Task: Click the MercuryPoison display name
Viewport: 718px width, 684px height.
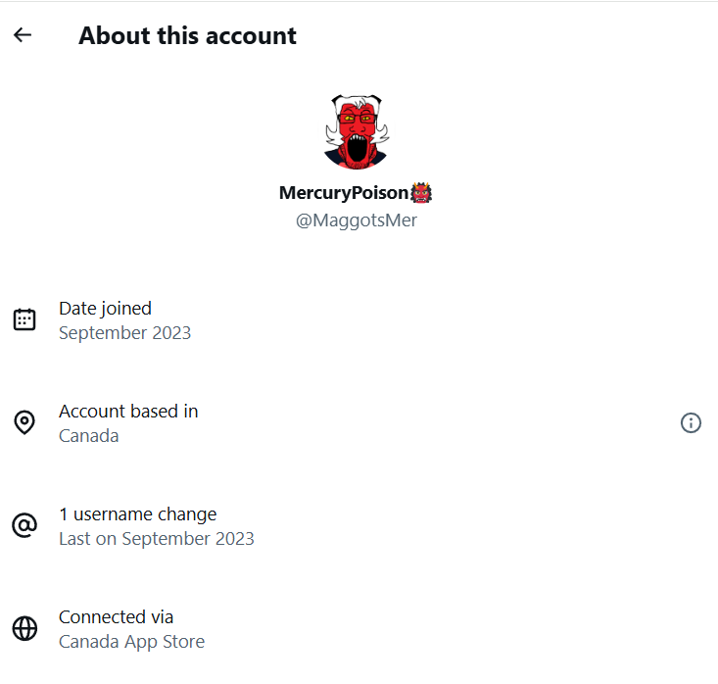Action: coord(344,193)
